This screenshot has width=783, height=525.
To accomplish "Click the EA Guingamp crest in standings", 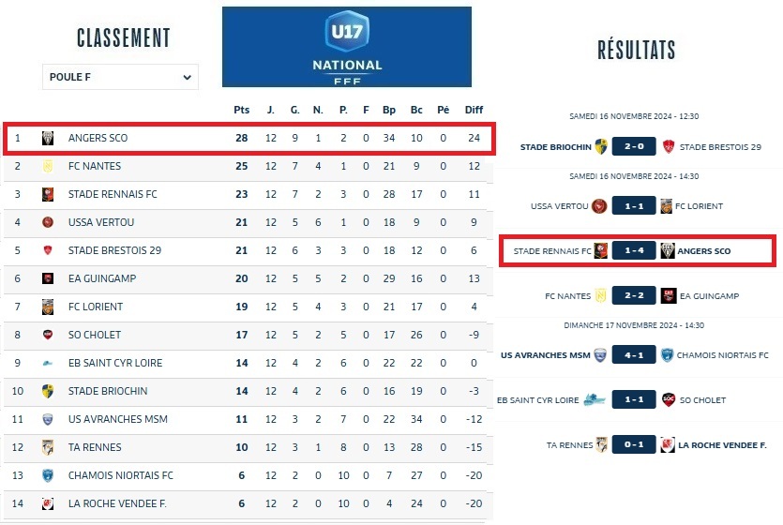I will pyautogui.click(x=48, y=279).
